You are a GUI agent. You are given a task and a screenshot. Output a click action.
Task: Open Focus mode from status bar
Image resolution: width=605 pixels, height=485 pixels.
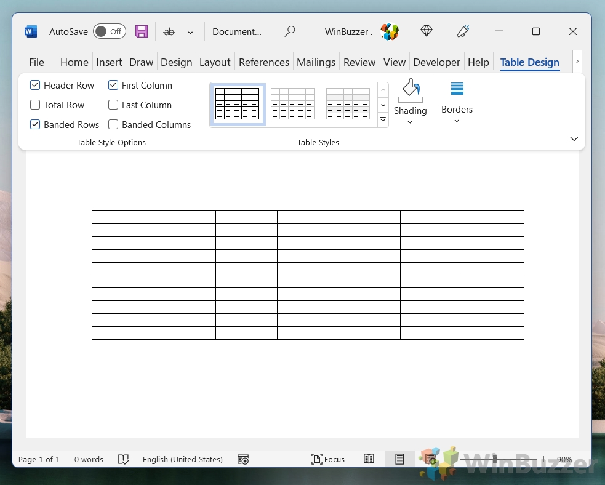tap(328, 459)
